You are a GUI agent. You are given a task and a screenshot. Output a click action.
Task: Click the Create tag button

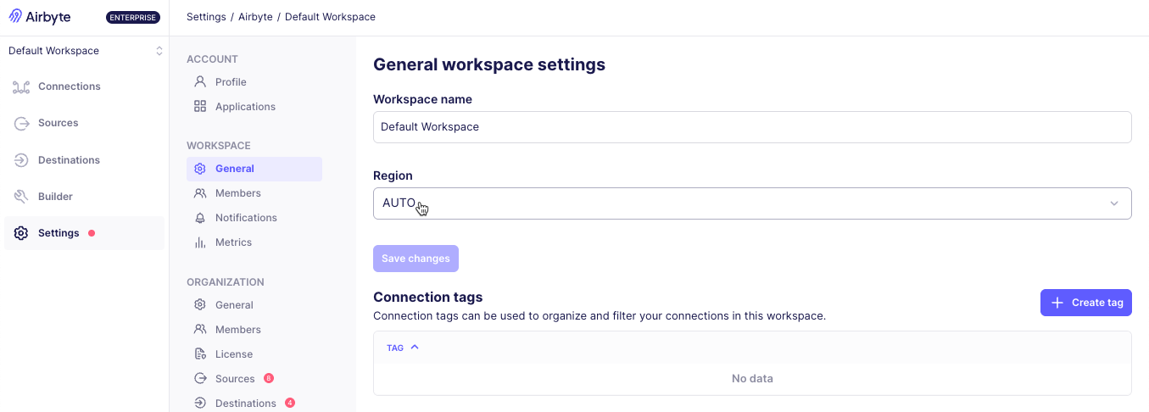(x=1085, y=303)
